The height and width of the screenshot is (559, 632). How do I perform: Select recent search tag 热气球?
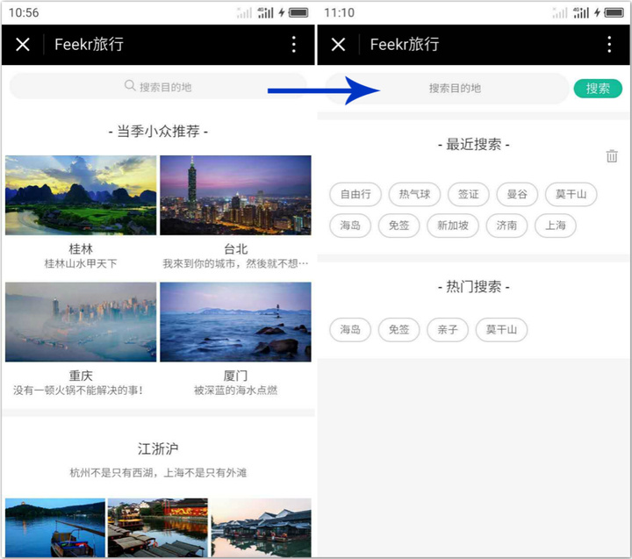pyautogui.click(x=414, y=194)
